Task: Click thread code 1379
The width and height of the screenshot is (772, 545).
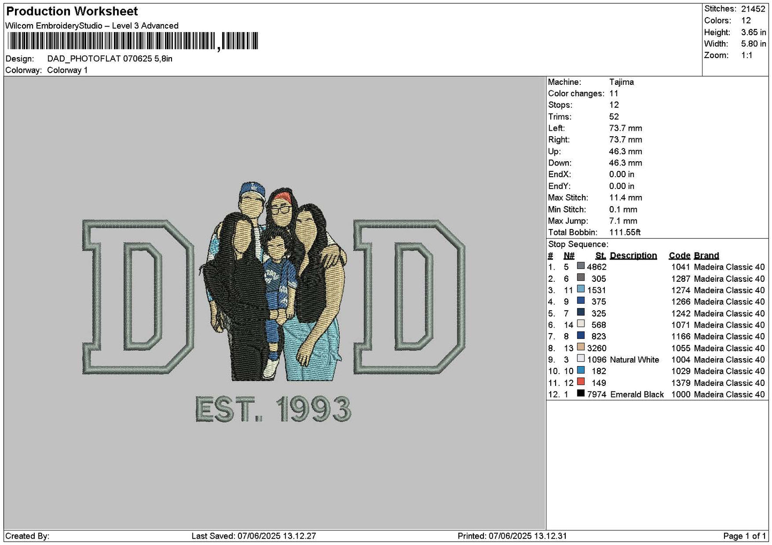Action: 681,383
